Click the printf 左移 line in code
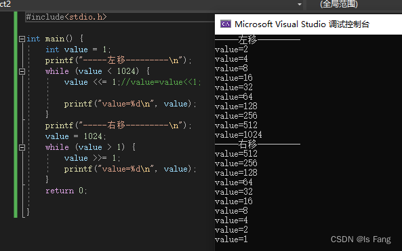This screenshot has width=402, height=251. click(x=119, y=60)
